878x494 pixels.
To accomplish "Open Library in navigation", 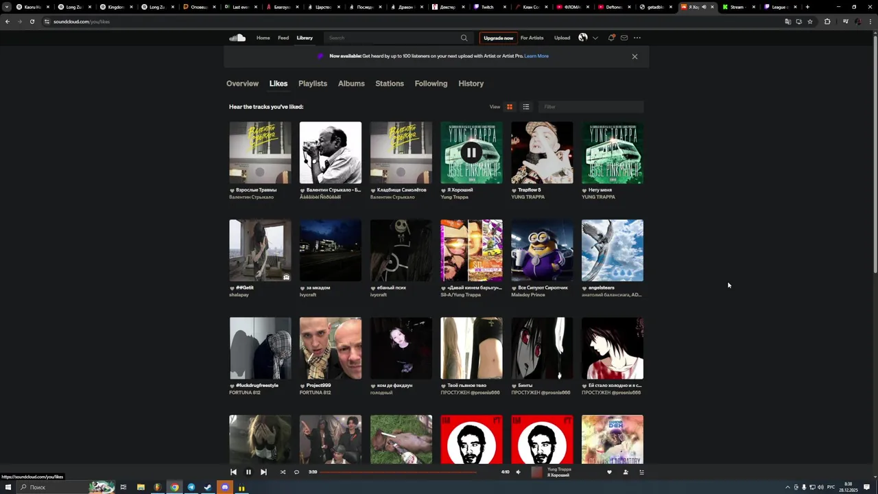I will coord(305,38).
